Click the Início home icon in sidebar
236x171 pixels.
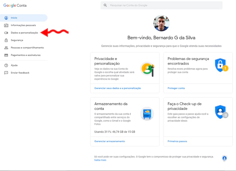pos(6,18)
